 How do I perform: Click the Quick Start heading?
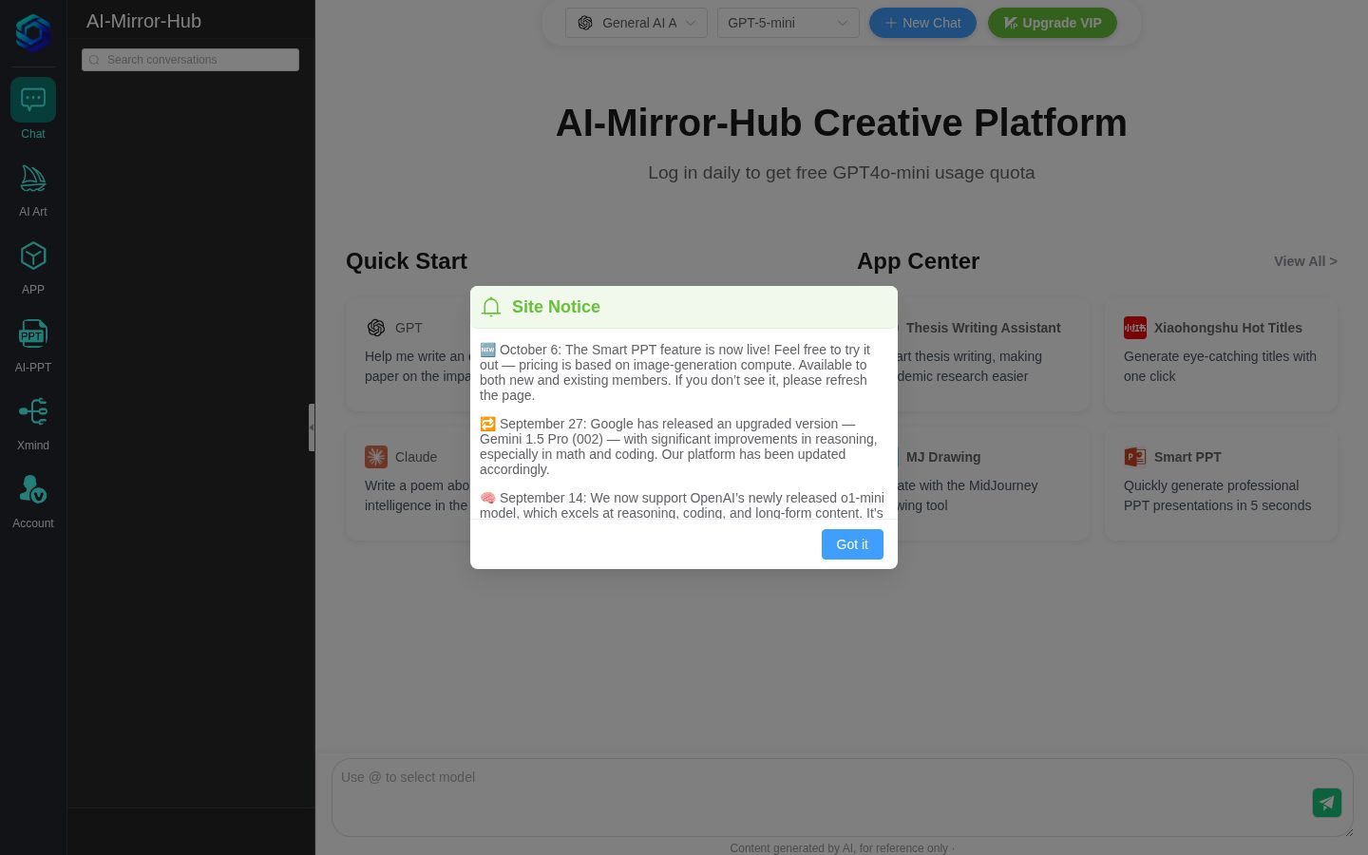coord(407,261)
